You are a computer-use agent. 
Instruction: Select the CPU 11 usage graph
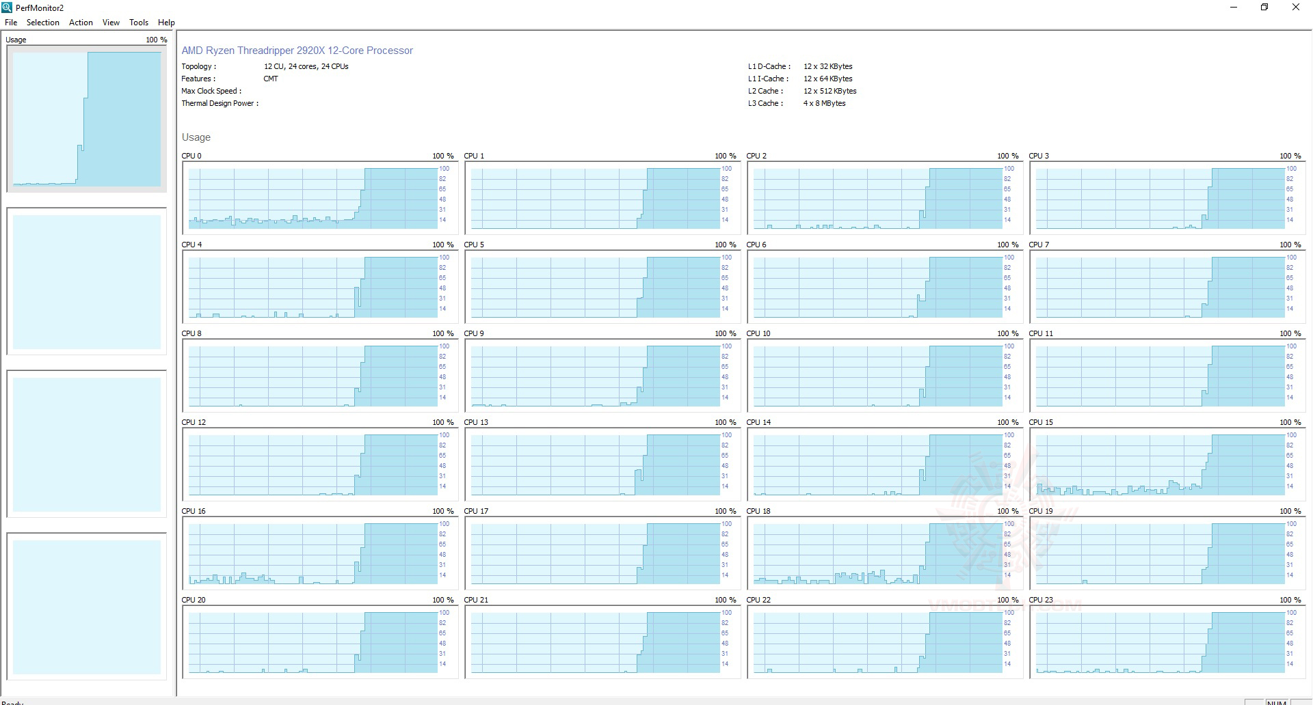pyautogui.click(x=1167, y=376)
